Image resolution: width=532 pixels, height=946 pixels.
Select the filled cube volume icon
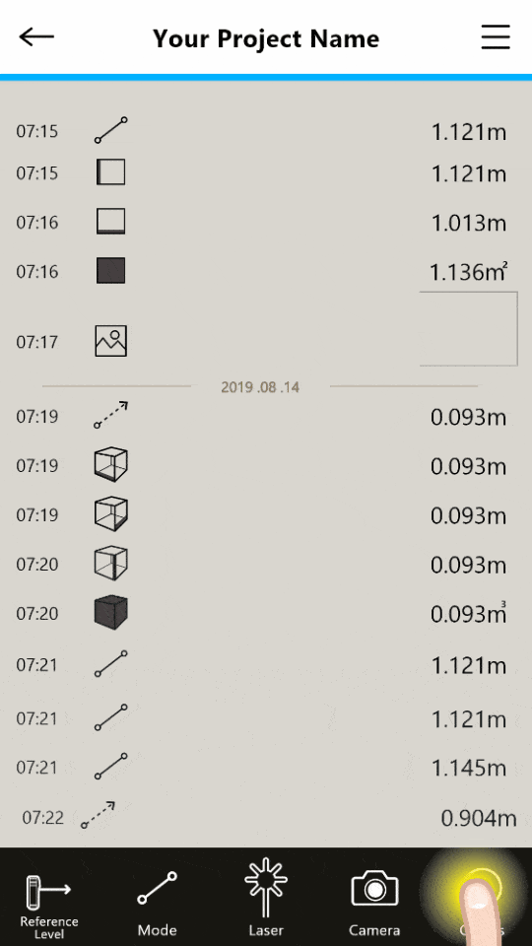pos(111,612)
